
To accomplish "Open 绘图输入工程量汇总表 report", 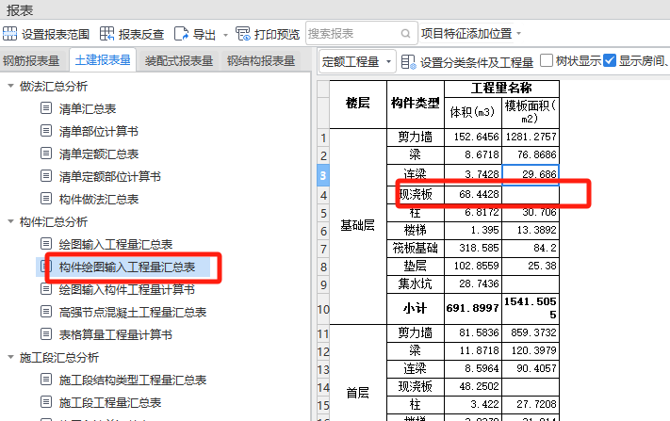I will 116,244.
